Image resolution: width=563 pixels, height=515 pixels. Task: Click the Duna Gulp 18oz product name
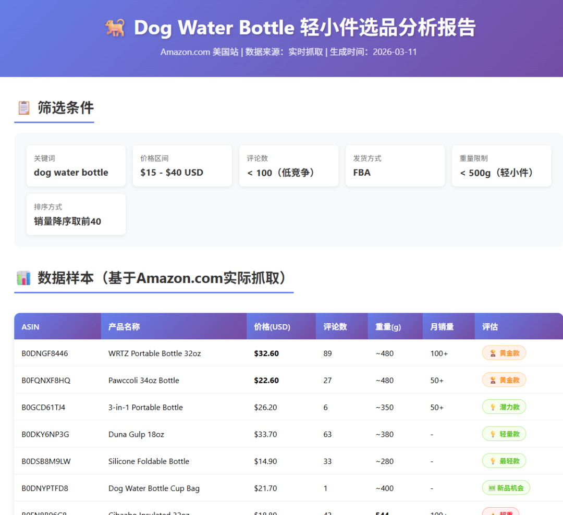136,434
